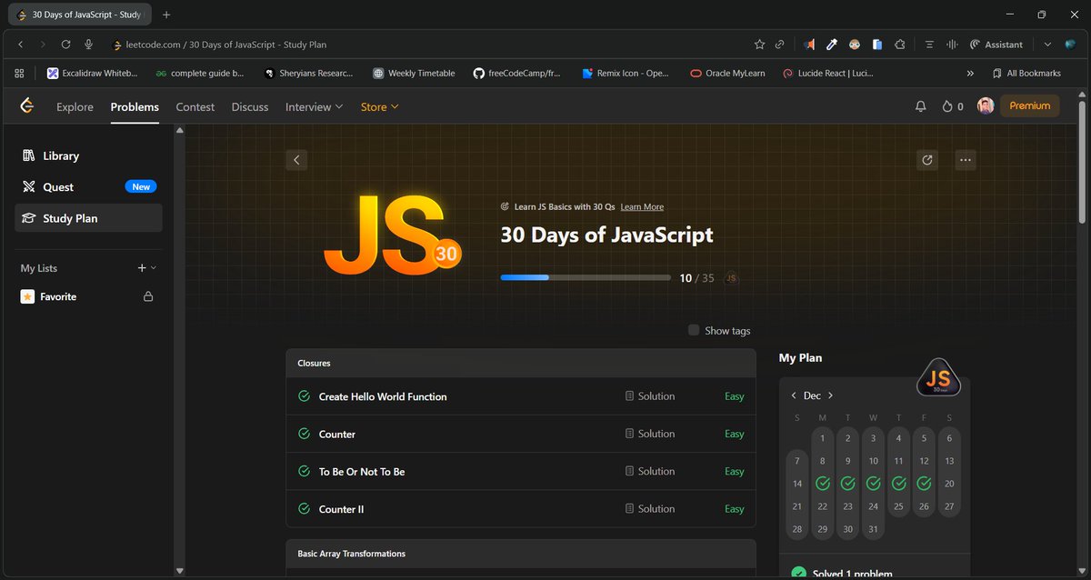
Task: Click the microphone icon in browser toolbar
Action: (x=89, y=44)
